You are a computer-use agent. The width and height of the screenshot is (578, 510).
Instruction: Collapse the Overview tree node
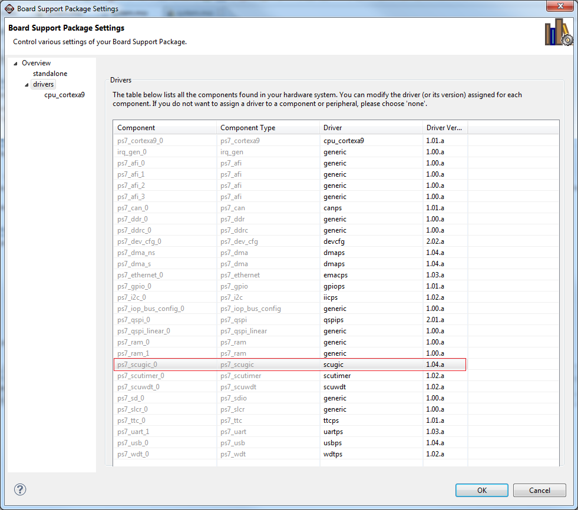click(x=15, y=64)
